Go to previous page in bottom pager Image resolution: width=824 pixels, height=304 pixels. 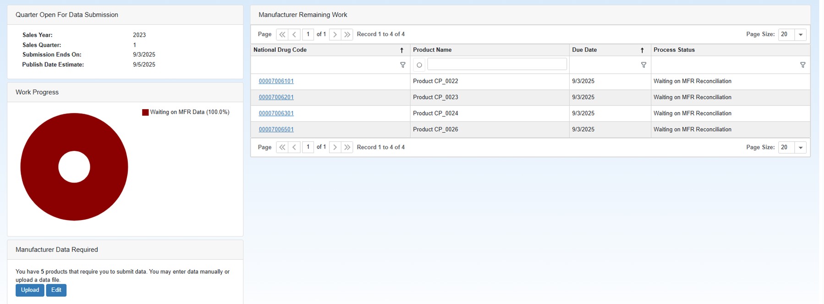pyautogui.click(x=295, y=147)
